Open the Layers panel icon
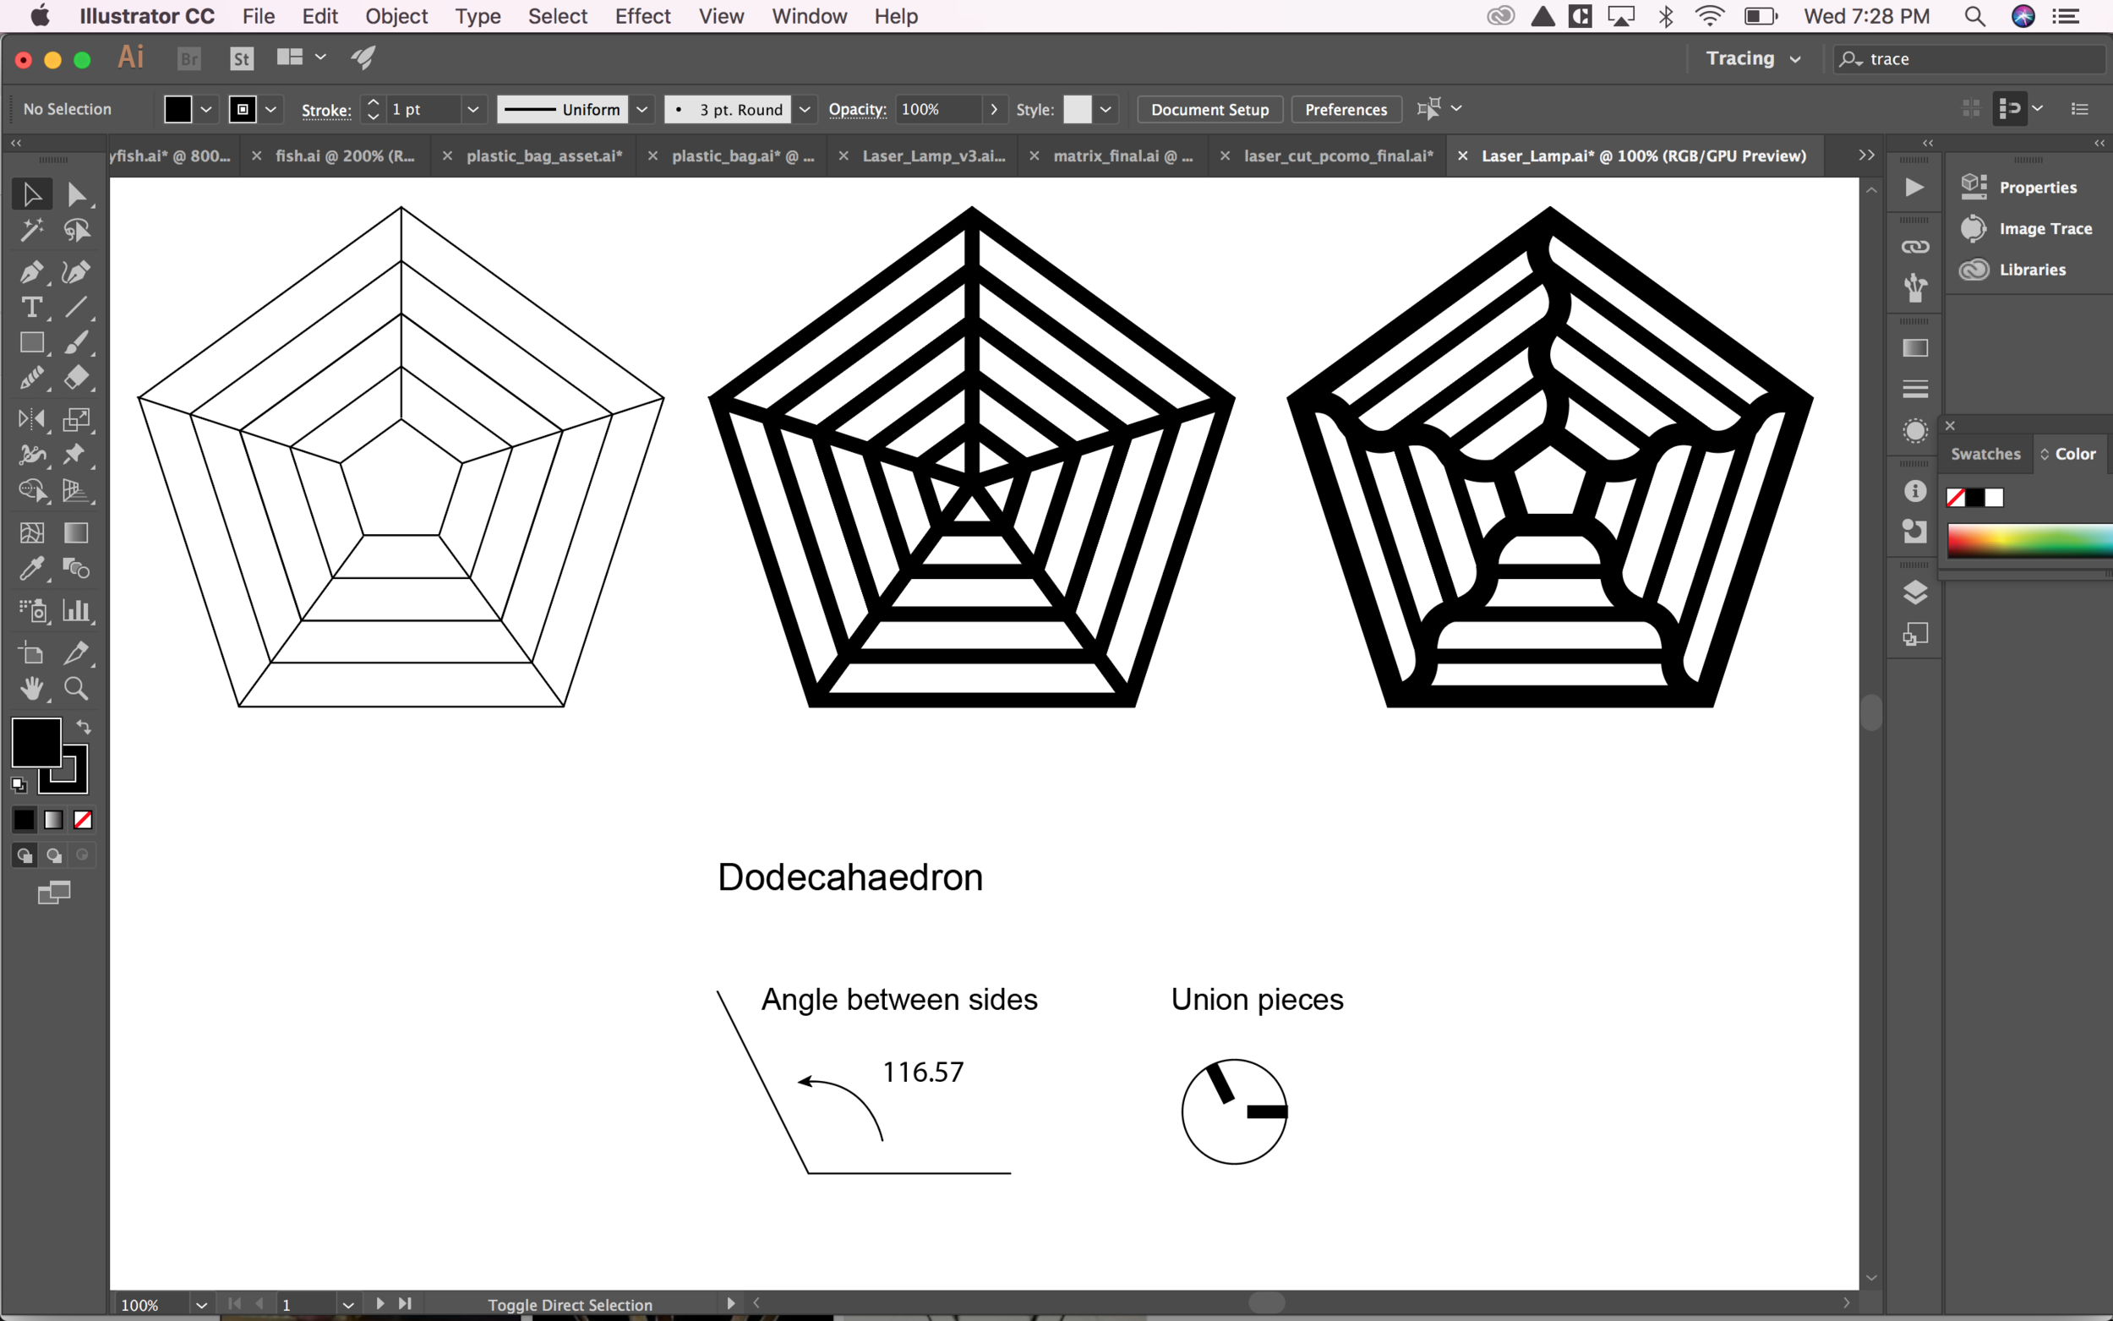This screenshot has height=1321, width=2113. point(1914,592)
